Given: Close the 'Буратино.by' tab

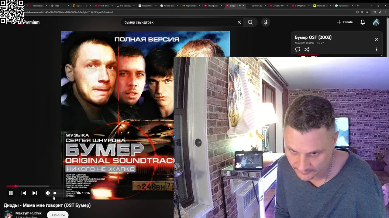Looking at the screenshot, I should (x=265, y=6).
